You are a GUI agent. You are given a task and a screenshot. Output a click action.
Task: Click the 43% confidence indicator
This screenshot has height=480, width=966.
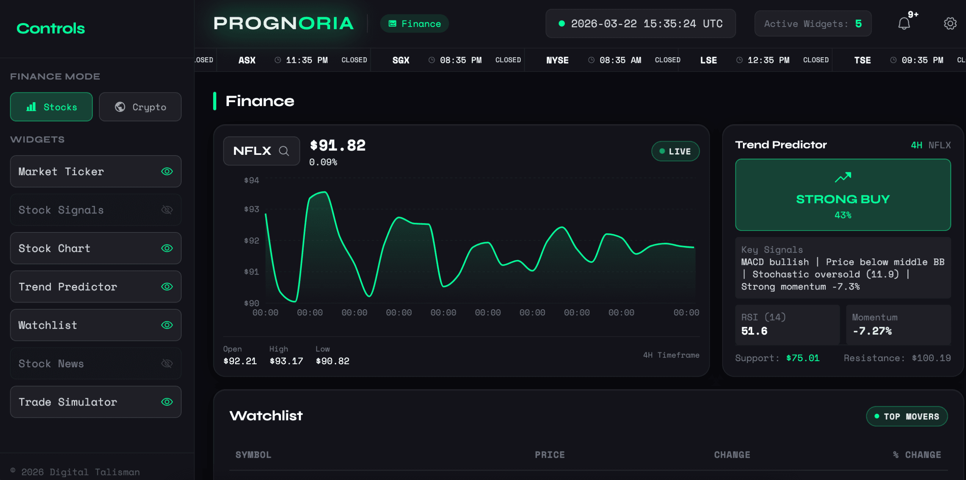[x=843, y=215]
